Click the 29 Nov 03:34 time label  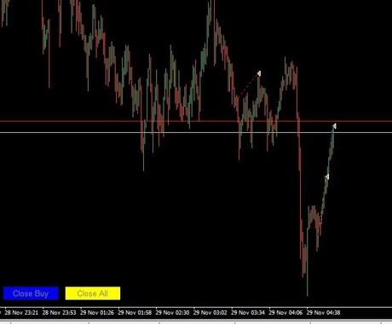pyautogui.click(x=248, y=313)
